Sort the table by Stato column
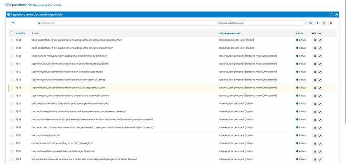 tap(300, 33)
